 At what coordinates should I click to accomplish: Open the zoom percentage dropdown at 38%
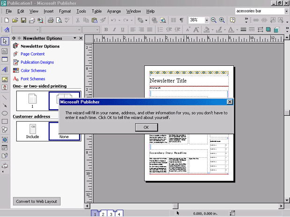tap(207, 20)
